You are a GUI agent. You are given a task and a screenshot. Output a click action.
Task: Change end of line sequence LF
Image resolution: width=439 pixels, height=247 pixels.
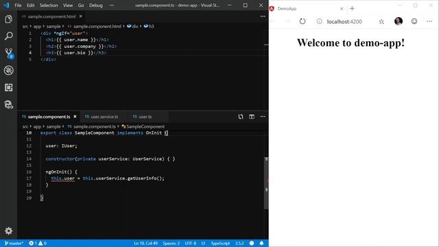pos(203,243)
